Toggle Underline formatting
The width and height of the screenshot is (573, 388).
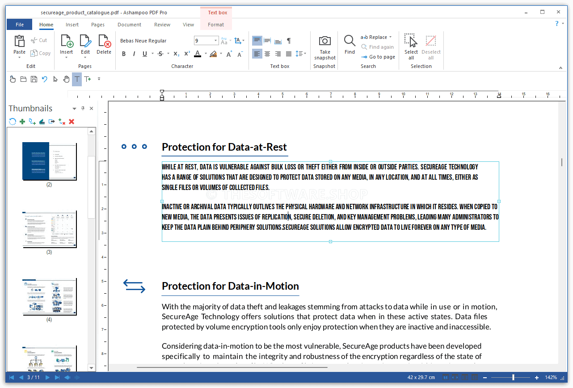click(x=144, y=54)
